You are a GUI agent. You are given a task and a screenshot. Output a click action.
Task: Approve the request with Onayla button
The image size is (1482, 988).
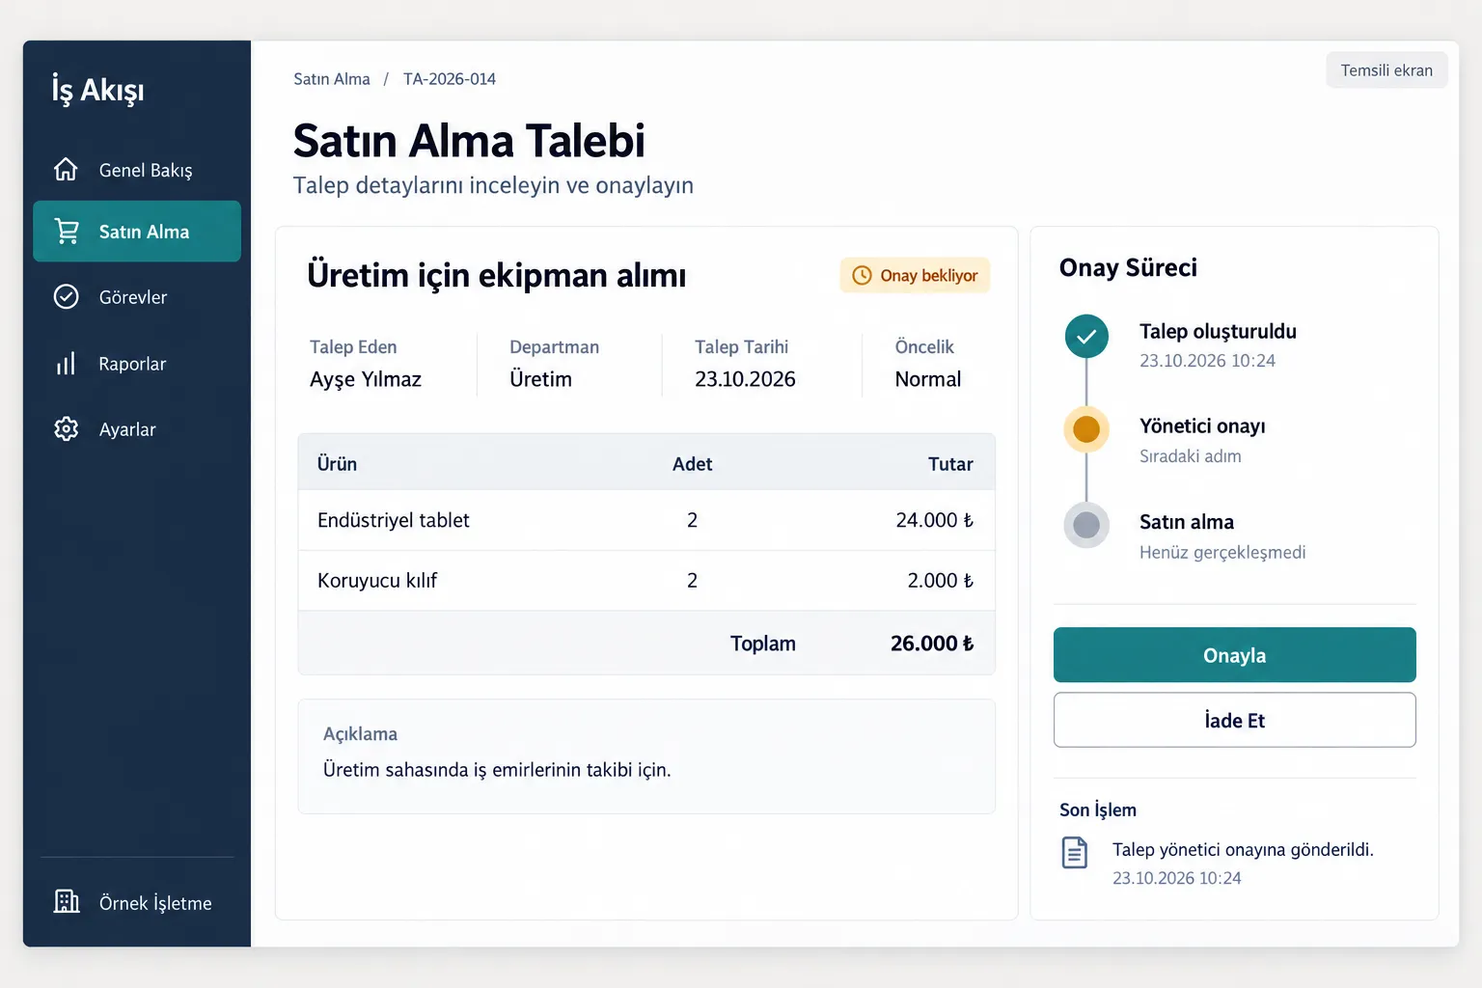click(1235, 655)
